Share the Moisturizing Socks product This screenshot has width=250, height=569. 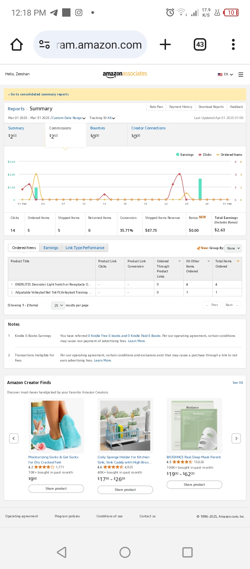56,489
